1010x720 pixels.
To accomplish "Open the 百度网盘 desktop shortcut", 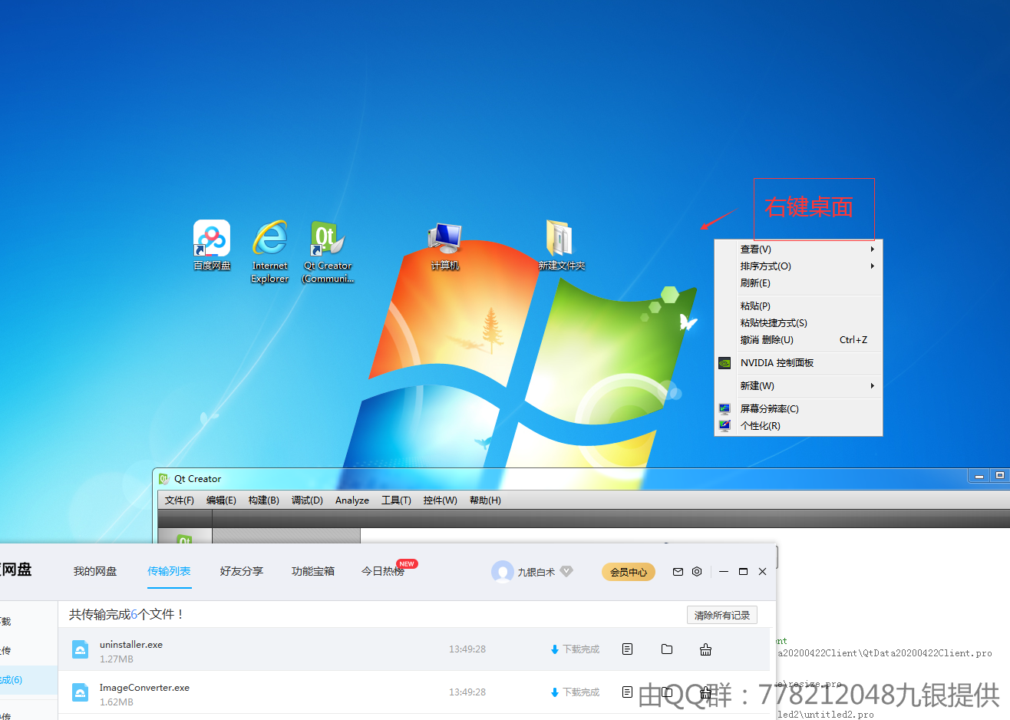I will (212, 245).
